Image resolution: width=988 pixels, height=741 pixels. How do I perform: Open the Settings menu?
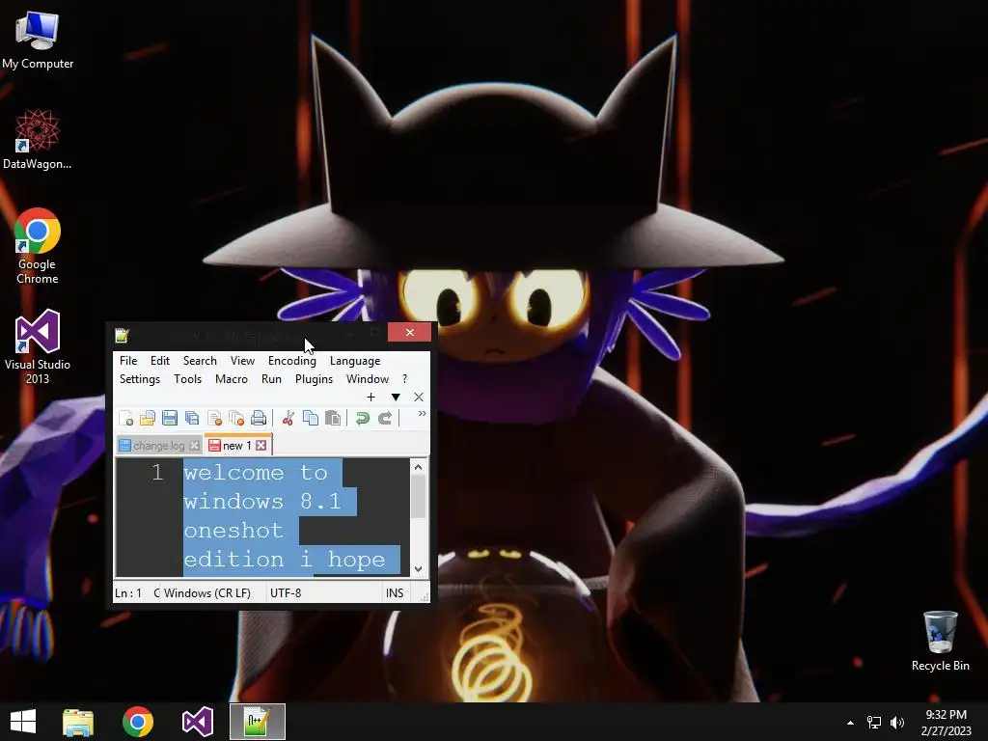[x=140, y=378]
